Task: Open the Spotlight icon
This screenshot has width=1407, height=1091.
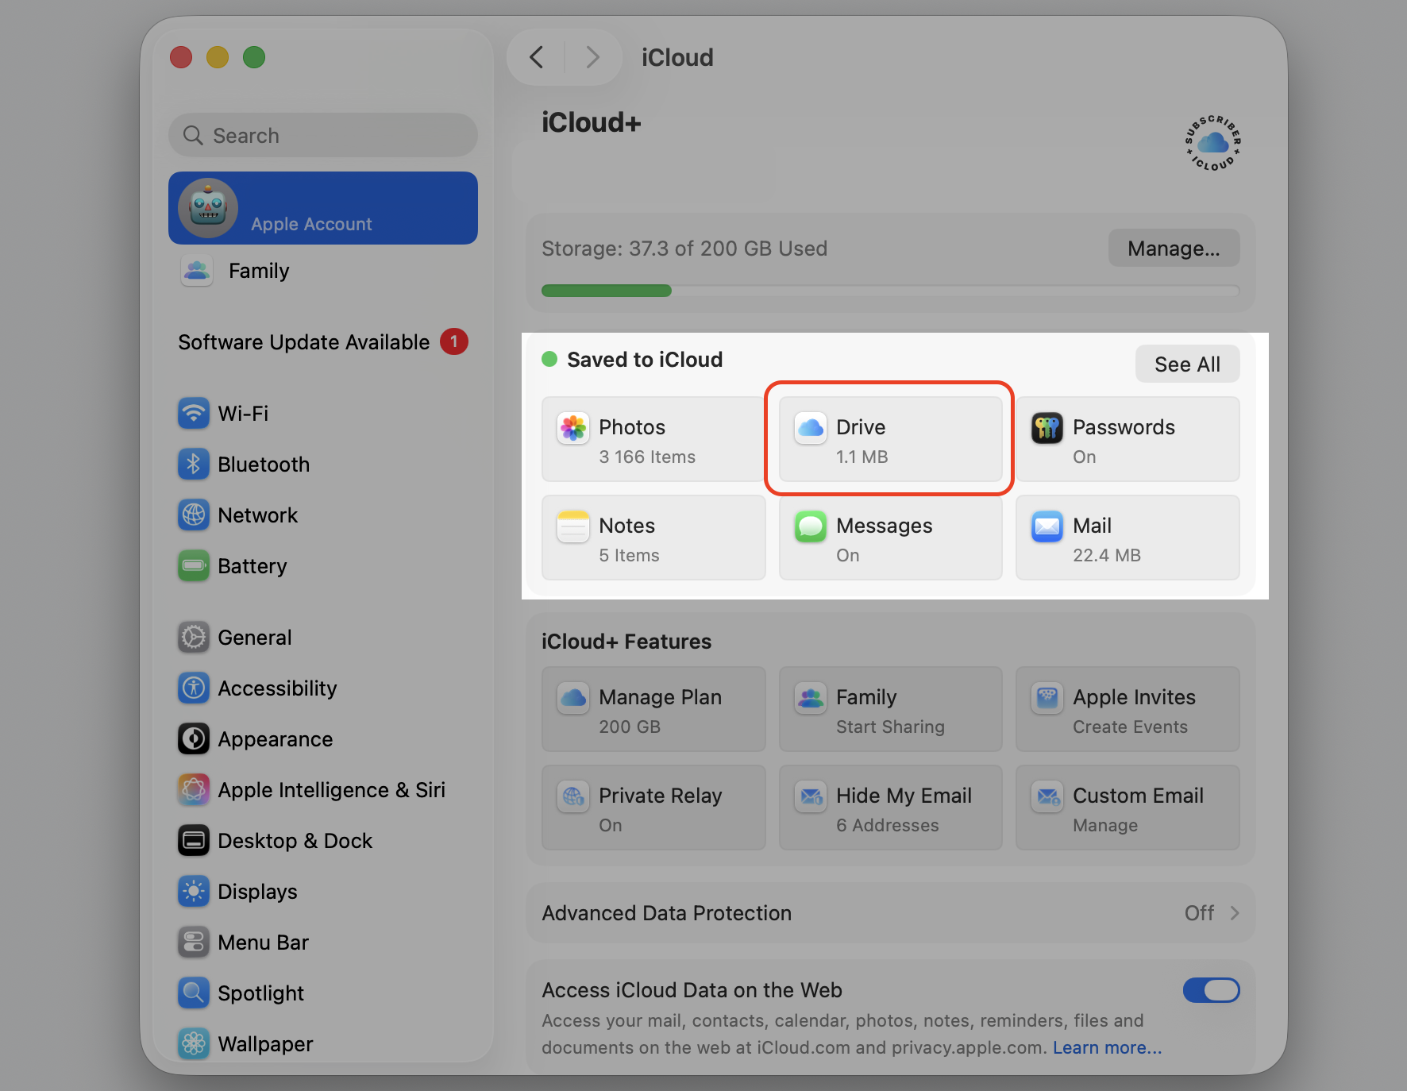Action: click(x=194, y=993)
